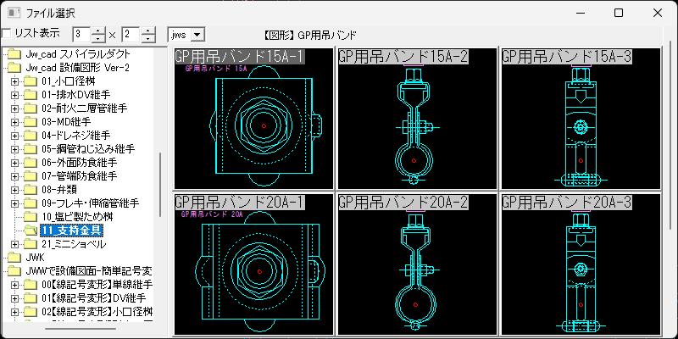
Task: Select thumbnail GP用吊バンド15A-2
Action: click(417, 118)
